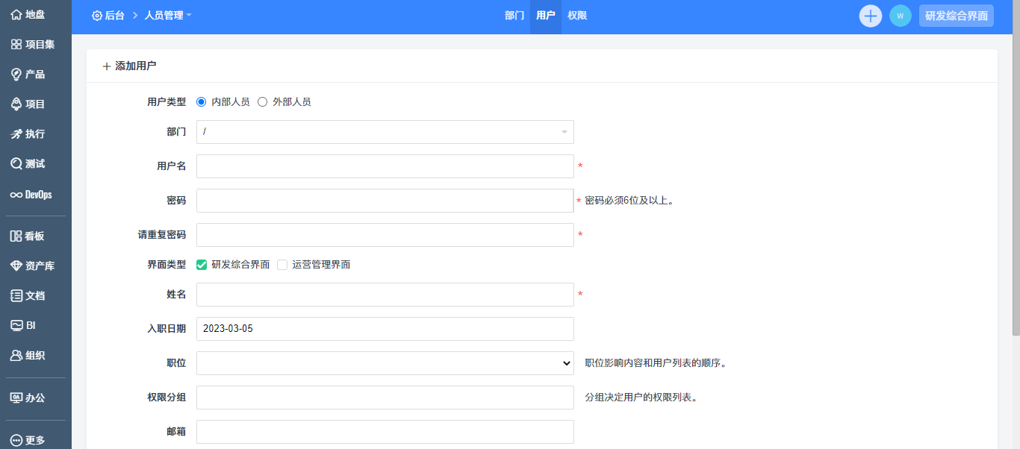Open the 职位 position dropdown
The width and height of the screenshot is (1020, 449).
(x=385, y=363)
